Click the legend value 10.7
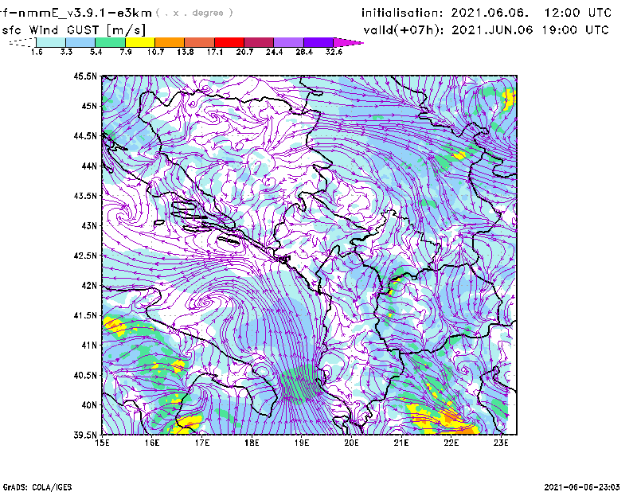The width and height of the screenshot is (637, 492). coord(155,52)
